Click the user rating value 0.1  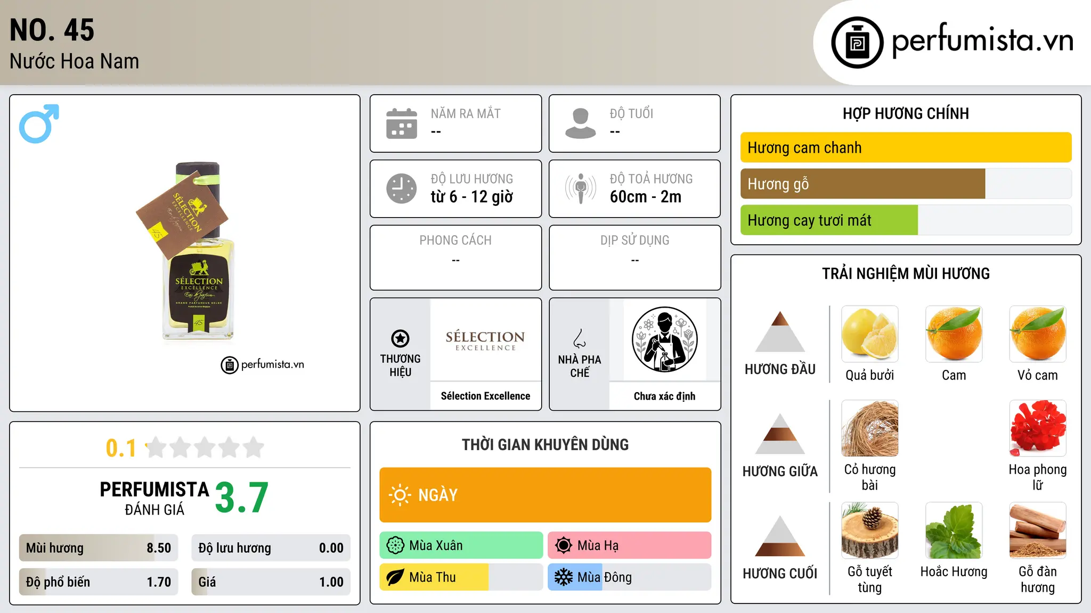(121, 448)
